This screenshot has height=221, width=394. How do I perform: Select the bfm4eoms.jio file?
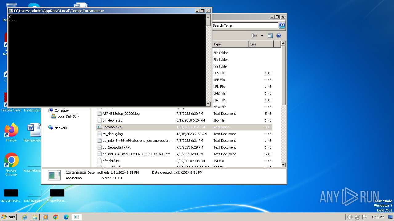point(112,120)
